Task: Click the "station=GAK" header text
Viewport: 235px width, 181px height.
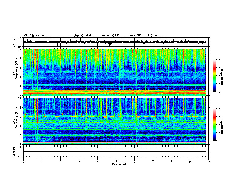Action: click(110, 35)
